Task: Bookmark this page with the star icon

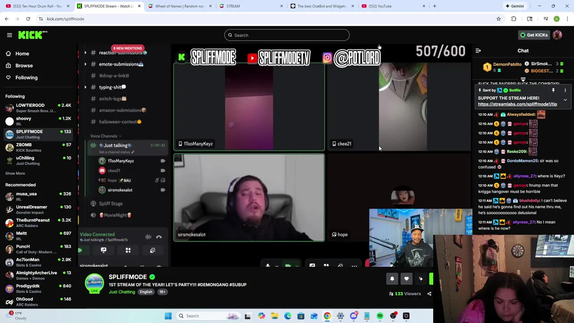Action: tap(498, 19)
